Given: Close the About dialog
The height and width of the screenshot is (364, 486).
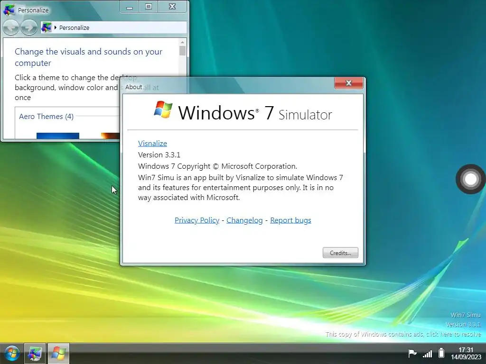Looking at the screenshot, I should coord(349,83).
